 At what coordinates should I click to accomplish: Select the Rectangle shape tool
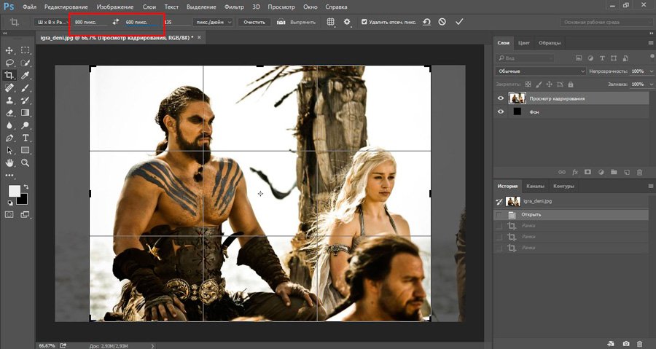[x=26, y=151]
